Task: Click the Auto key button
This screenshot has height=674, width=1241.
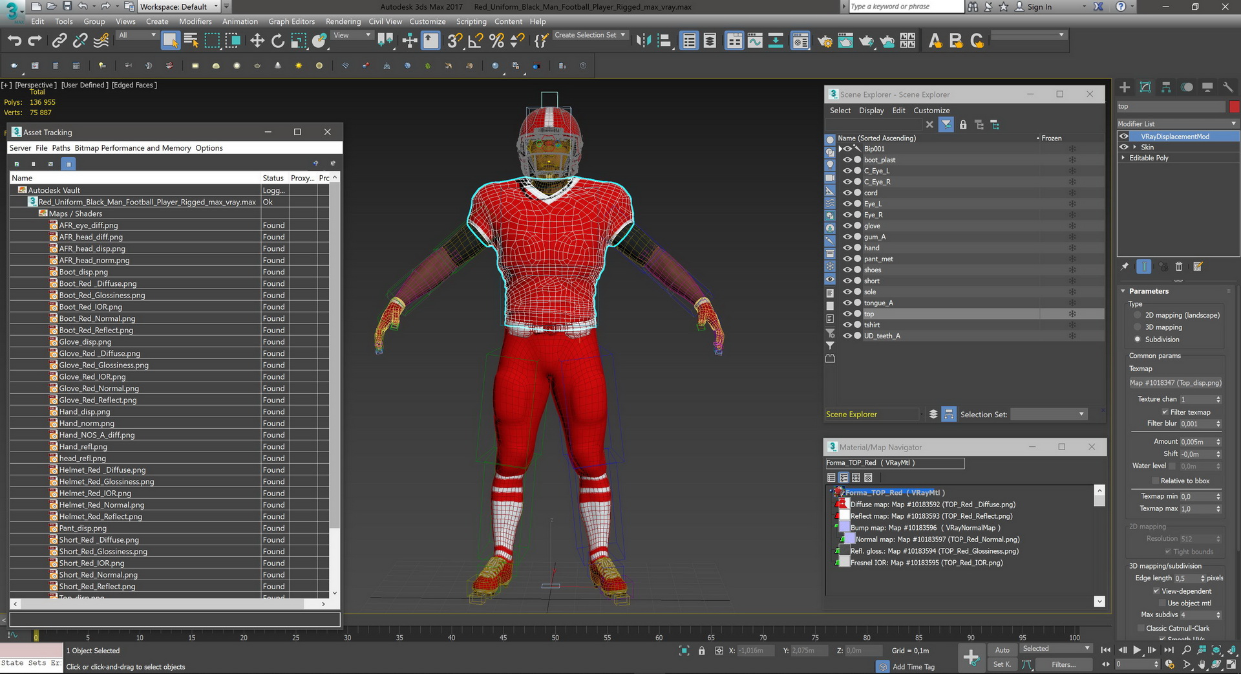Action: coord(1002,650)
